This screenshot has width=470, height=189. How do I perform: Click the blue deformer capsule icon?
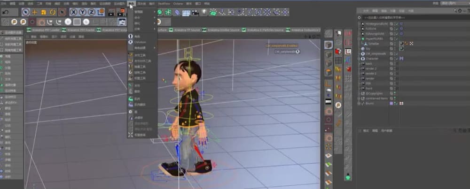(178, 12)
